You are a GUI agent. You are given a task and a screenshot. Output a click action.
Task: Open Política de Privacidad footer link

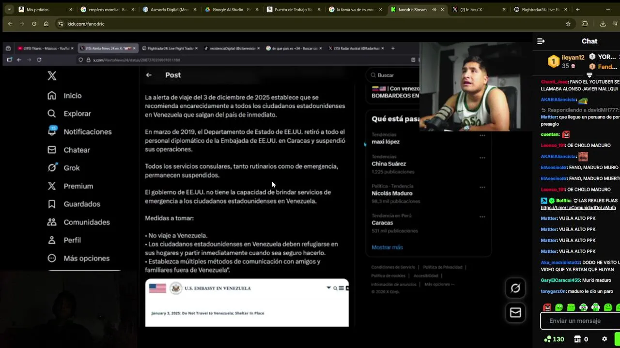[x=443, y=267]
